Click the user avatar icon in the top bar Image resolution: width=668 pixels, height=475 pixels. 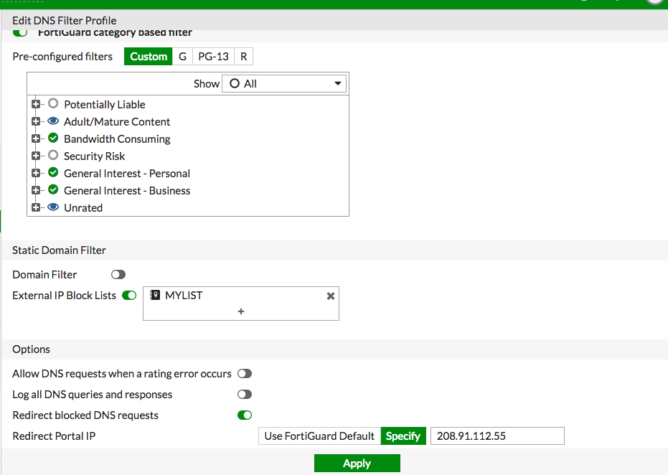(654, 4)
